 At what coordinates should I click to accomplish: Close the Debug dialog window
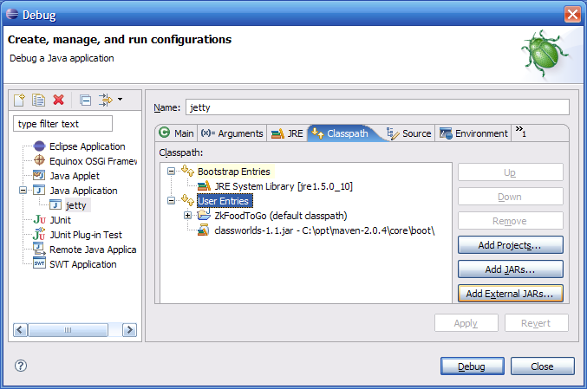572,15
